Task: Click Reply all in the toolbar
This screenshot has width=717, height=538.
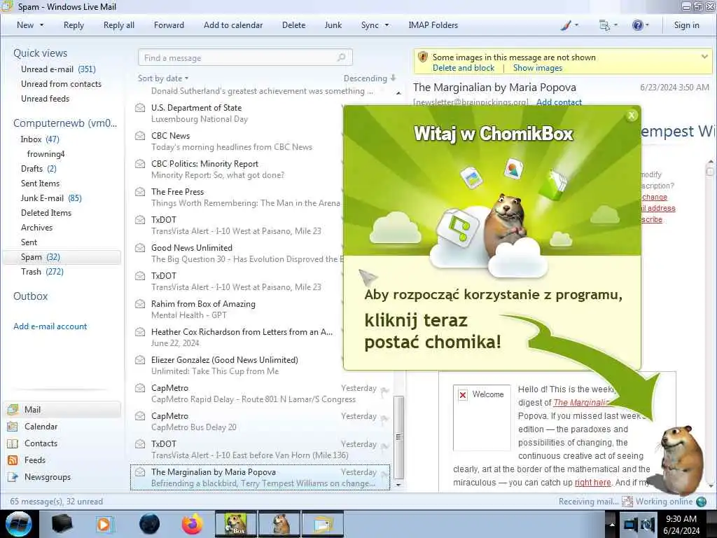Action: coord(119,25)
